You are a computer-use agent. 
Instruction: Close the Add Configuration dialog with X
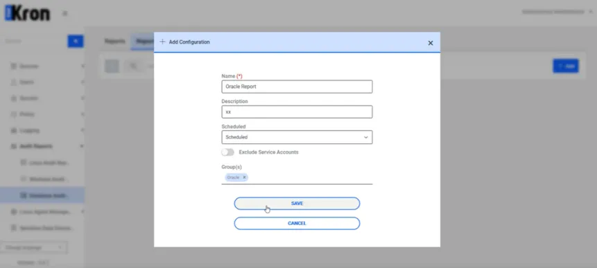(431, 43)
